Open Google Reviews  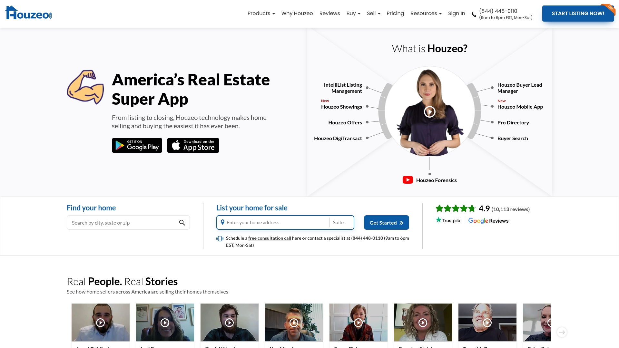(488, 221)
